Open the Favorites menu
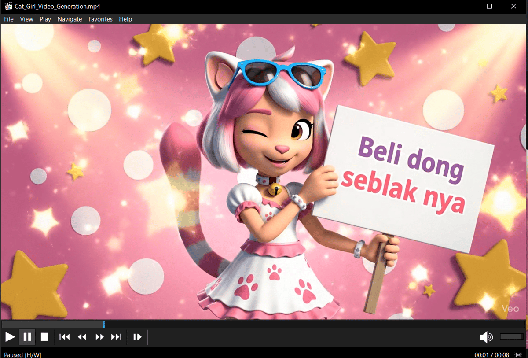Screen dimensions: 528x358 pos(100,19)
